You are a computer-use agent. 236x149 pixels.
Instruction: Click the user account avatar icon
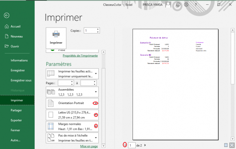click(x=168, y=5)
